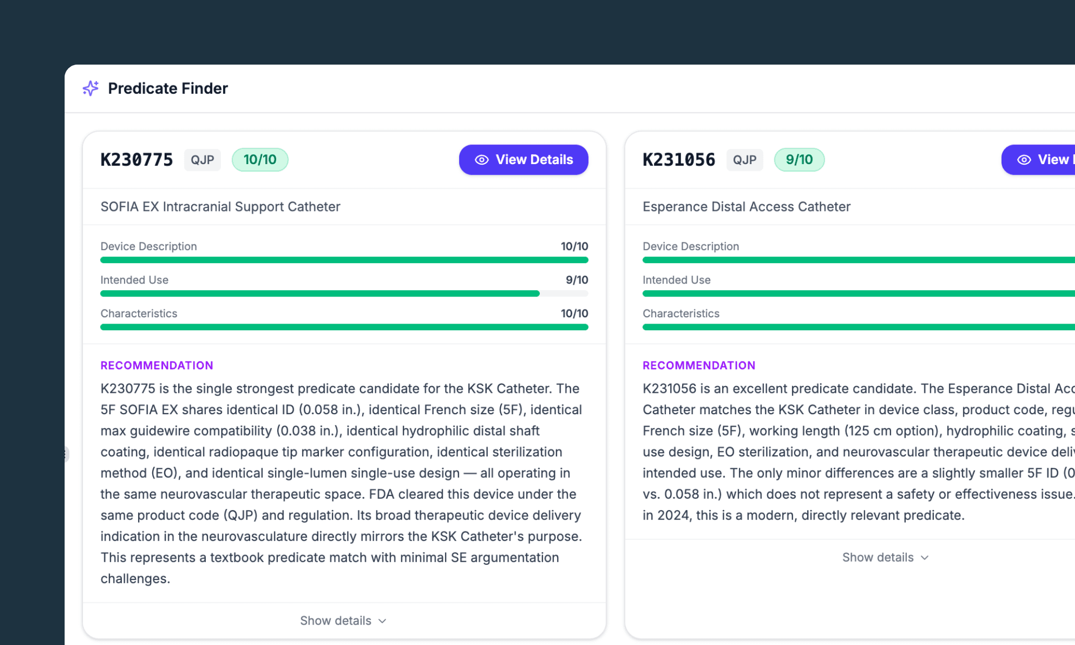
Task: Click the Recommendation heading in the K230775 card
Action: 157,366
